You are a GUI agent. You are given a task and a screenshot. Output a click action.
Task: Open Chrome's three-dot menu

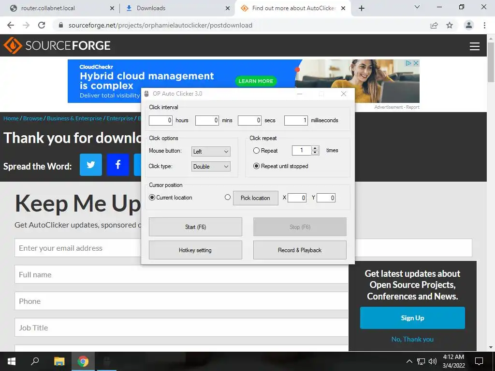[x=484, y=25]
